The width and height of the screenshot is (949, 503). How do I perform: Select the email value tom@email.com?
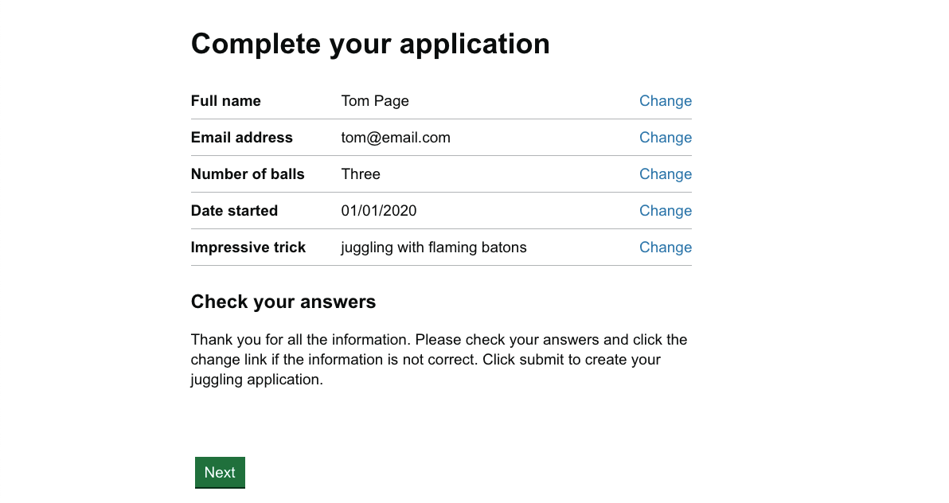(x=396, y=138)
